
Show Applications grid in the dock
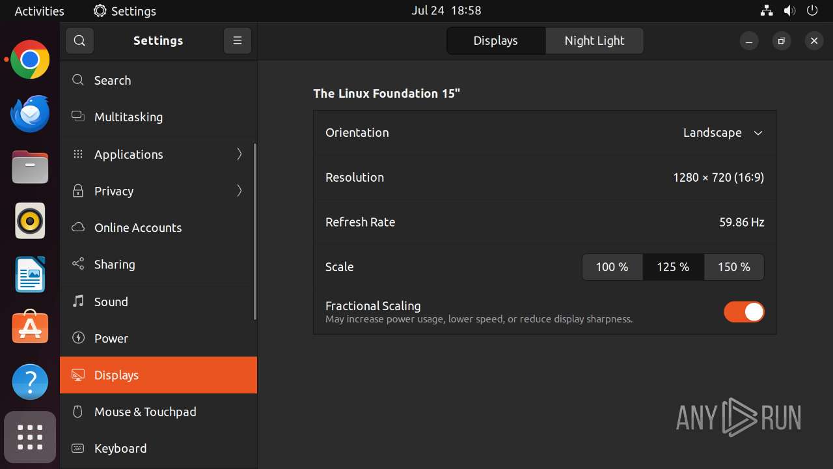point(30,437)
